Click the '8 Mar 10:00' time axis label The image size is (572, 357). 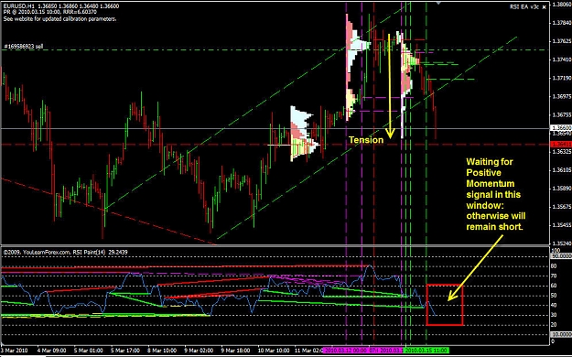162,351
